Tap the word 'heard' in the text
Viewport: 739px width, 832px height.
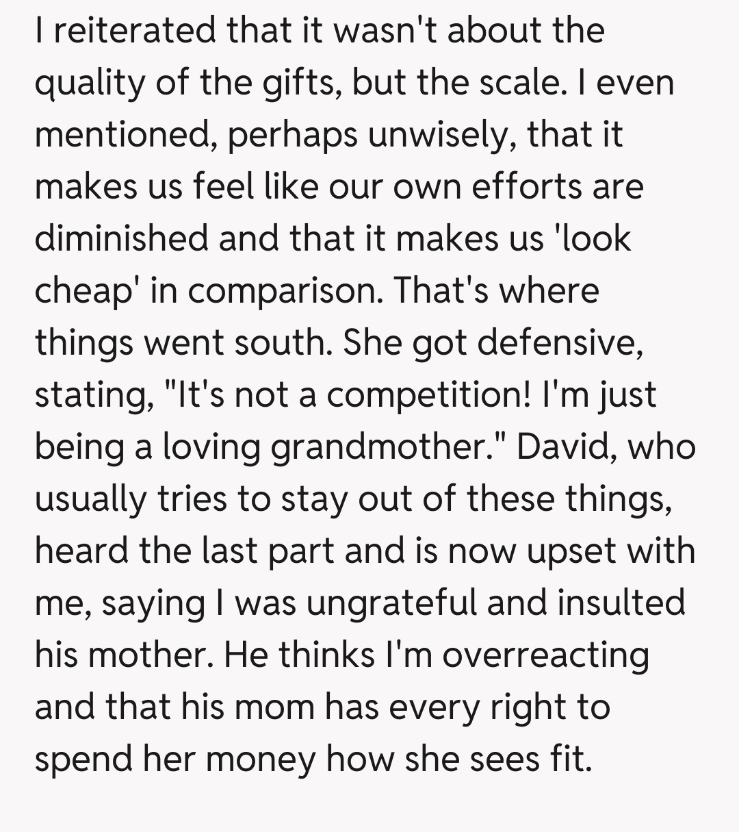[x=81, y=551]
